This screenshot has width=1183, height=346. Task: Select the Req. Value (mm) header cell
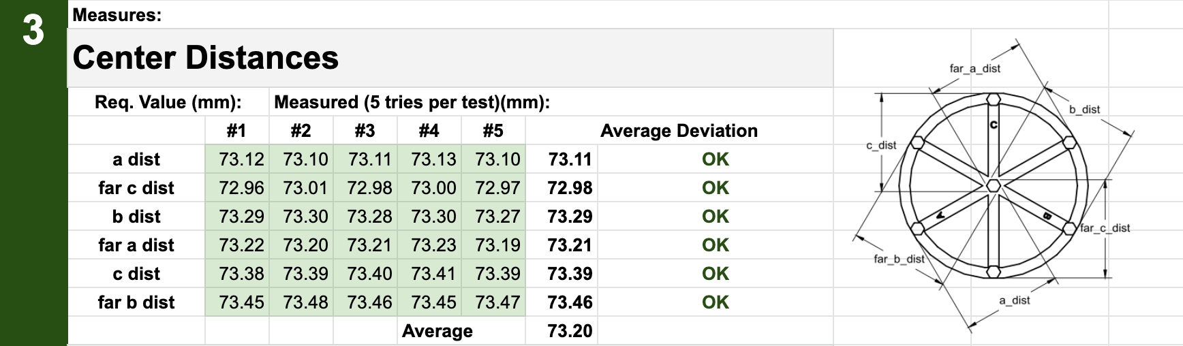click(x=168, y=103)
